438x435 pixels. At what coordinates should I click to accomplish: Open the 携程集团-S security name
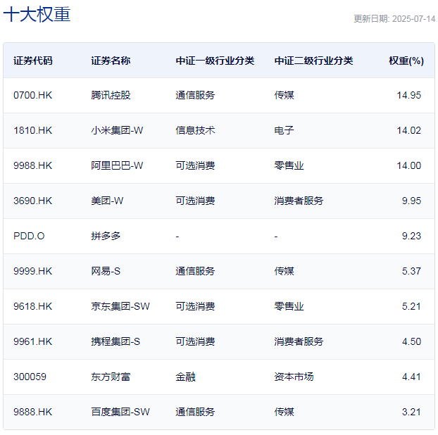click(x=115, y=341)
